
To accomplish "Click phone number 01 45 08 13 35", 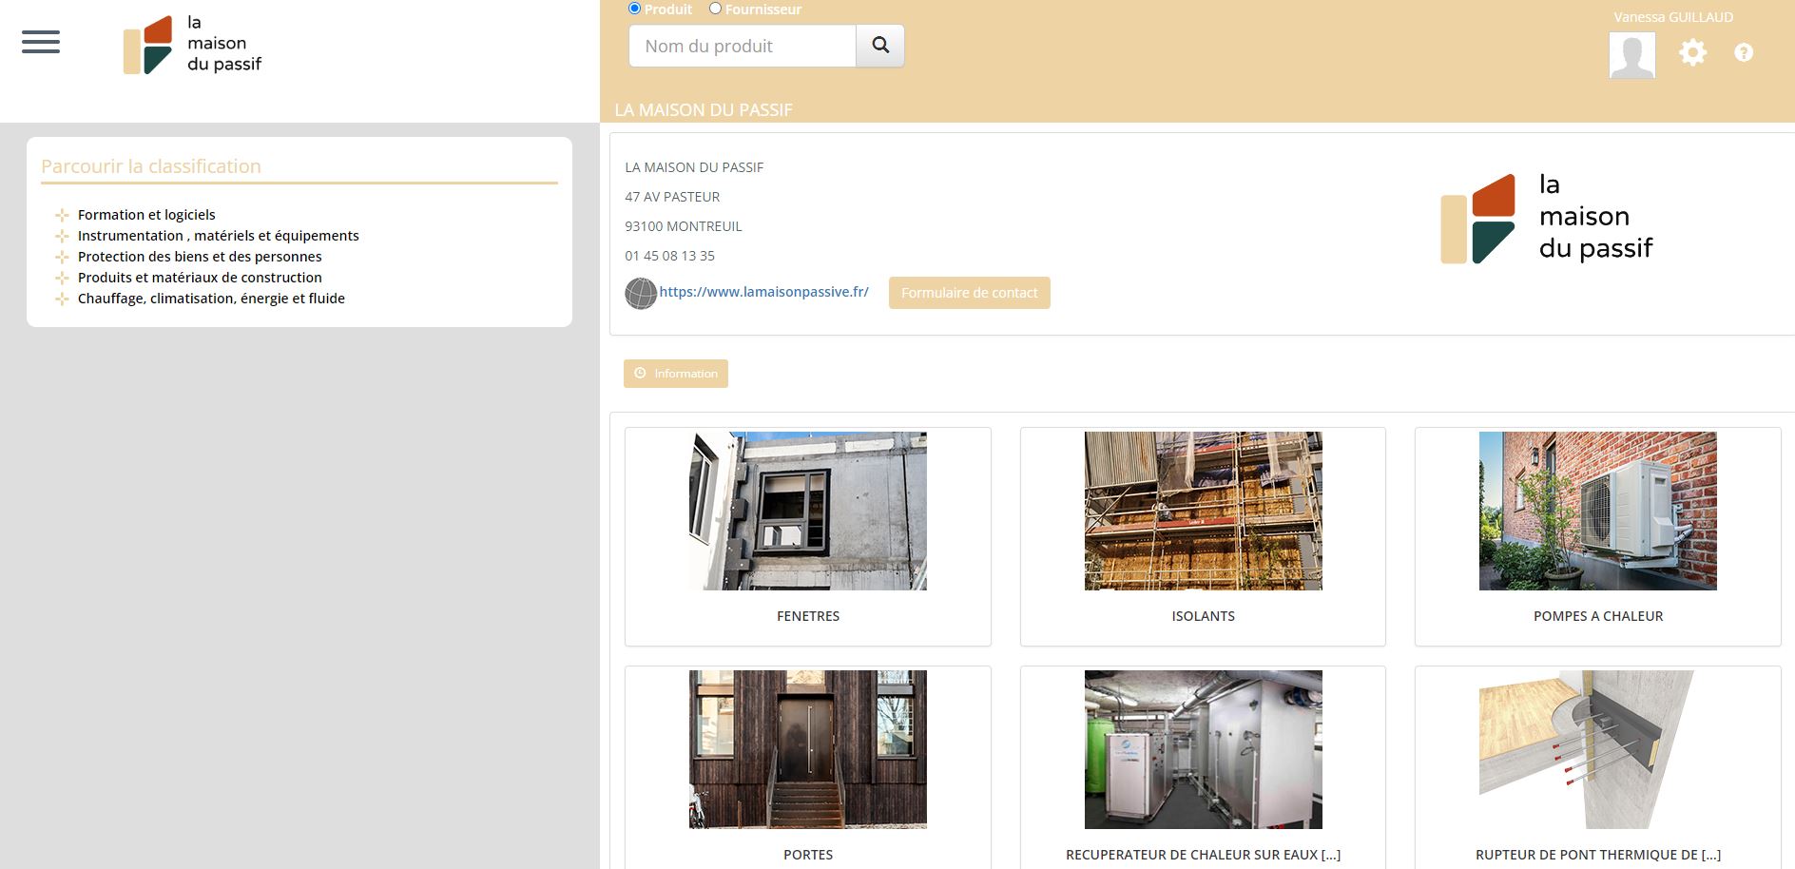I will (x=669, y=256).
